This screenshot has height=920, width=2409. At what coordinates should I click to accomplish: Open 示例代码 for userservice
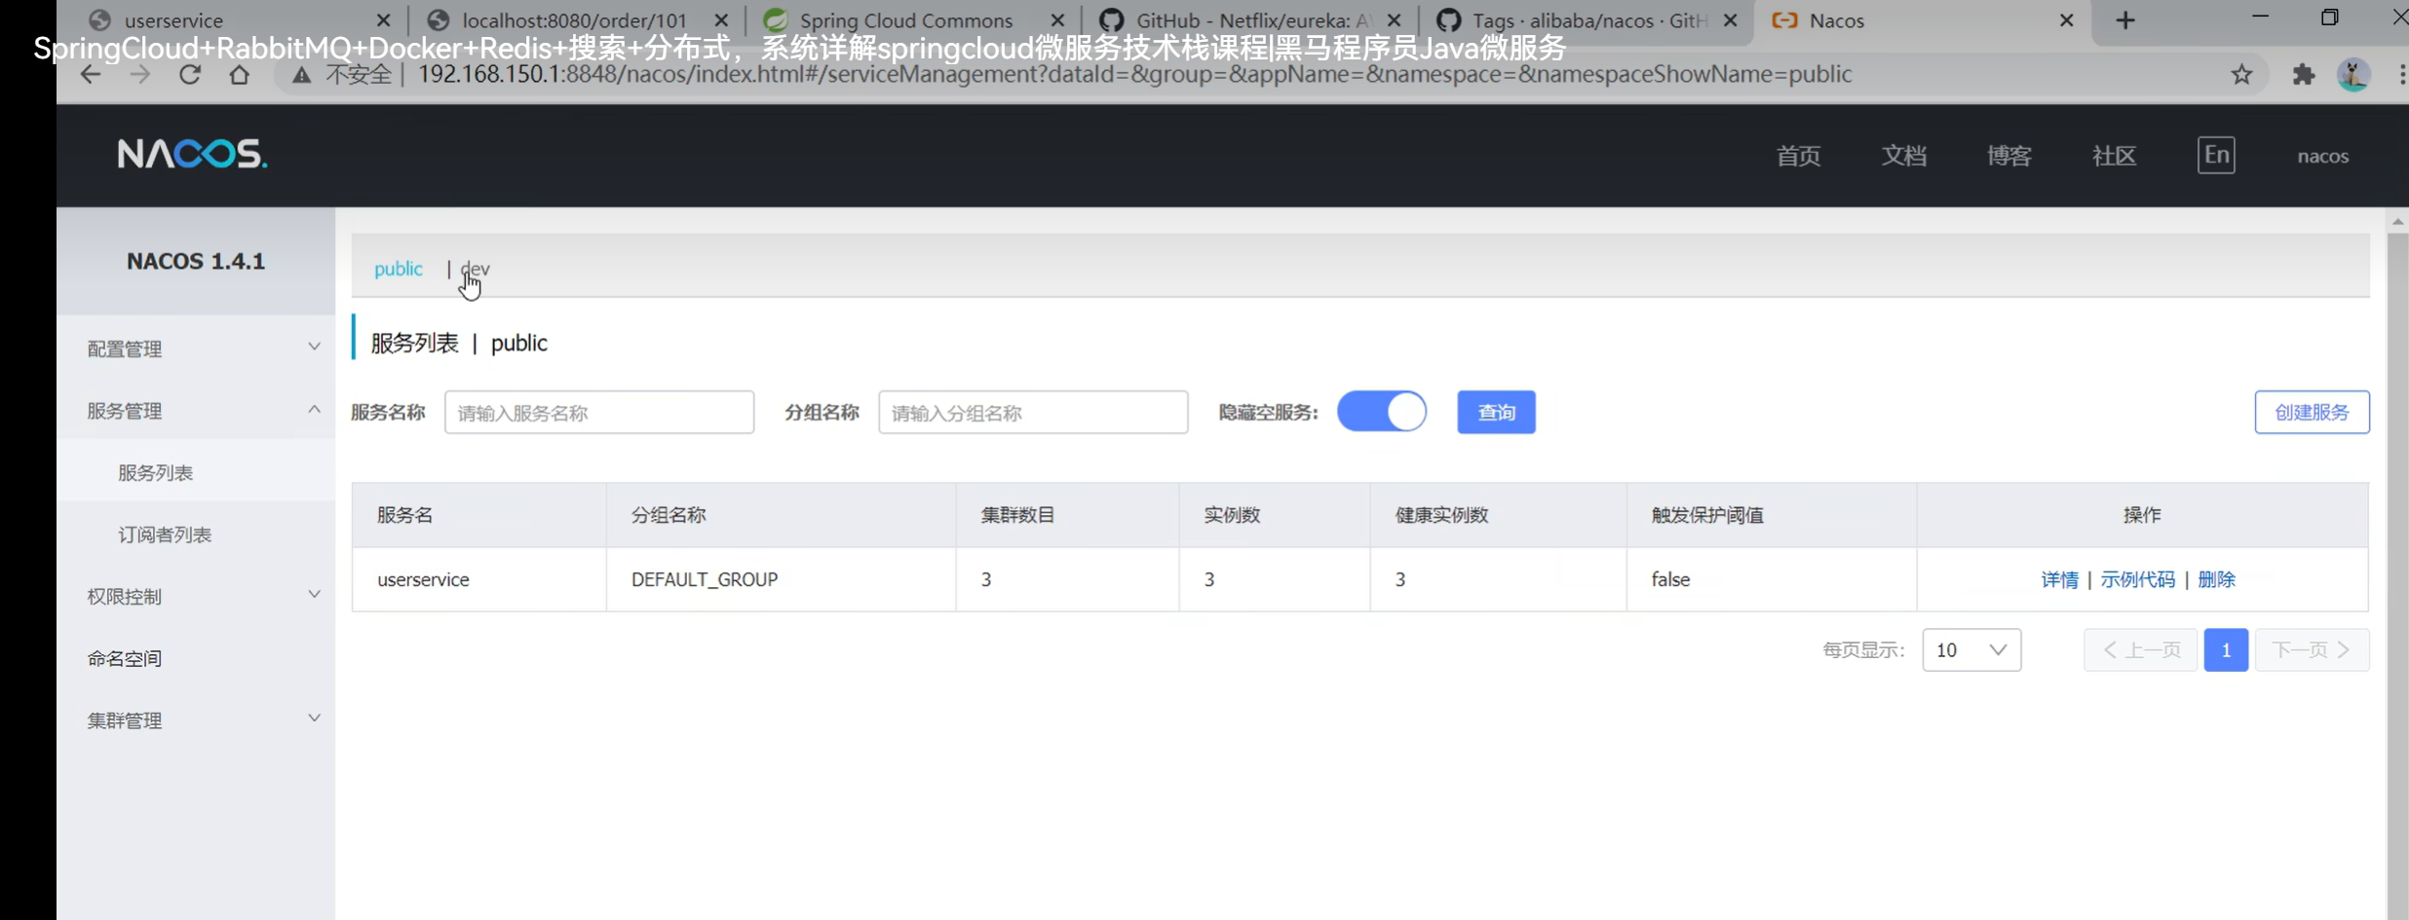coord(2137,579)
